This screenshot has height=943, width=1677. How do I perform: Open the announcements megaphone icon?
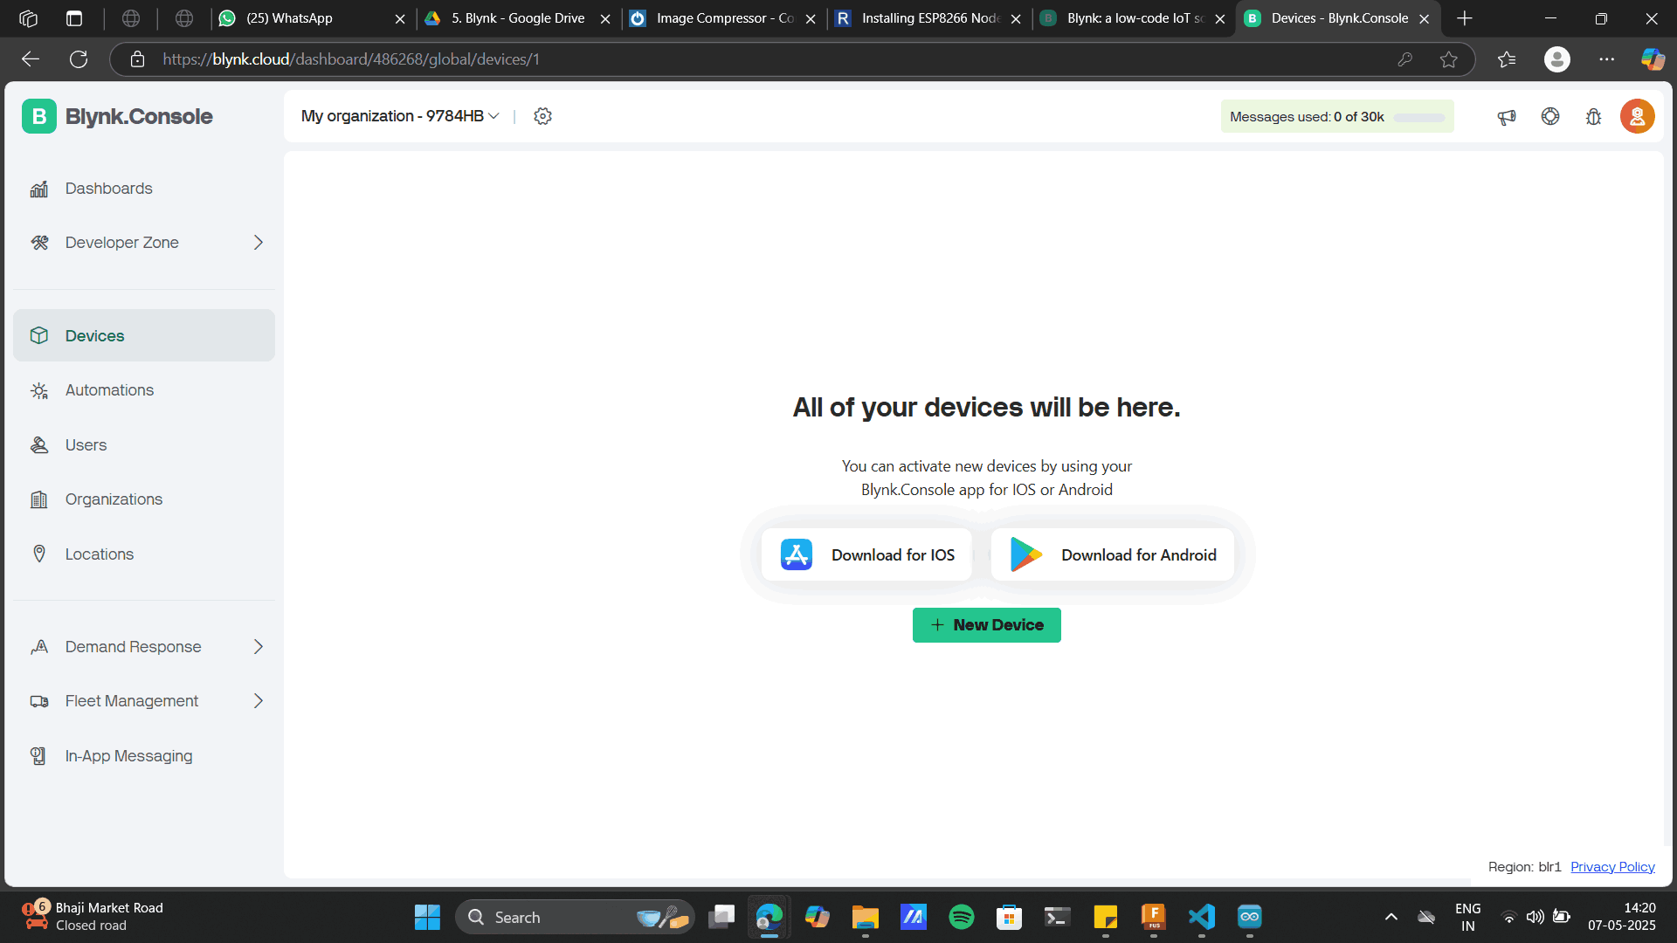click(1507, 117)
